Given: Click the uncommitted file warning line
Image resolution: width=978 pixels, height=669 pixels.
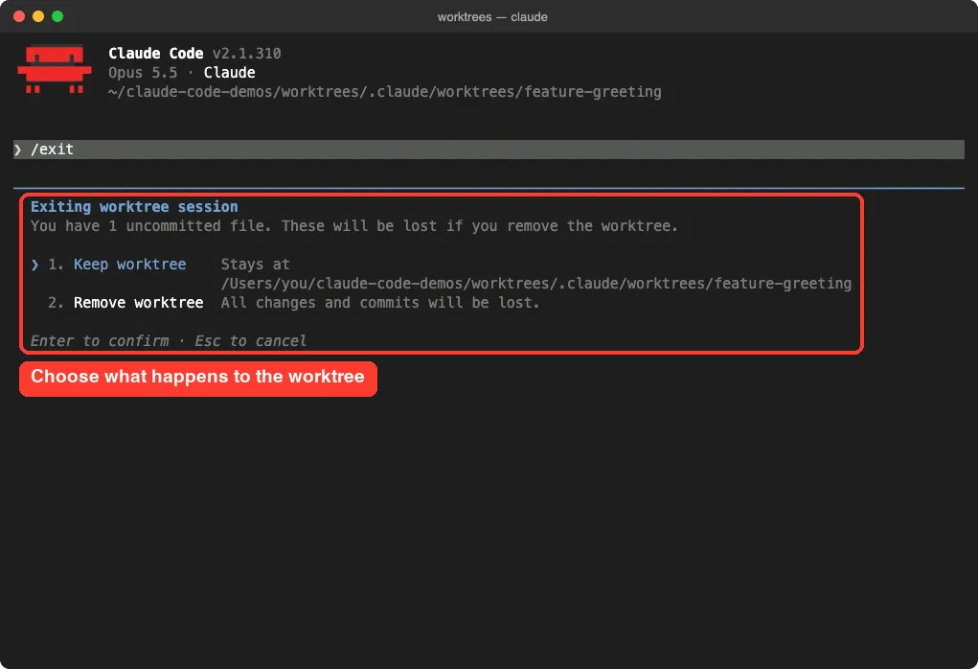Looking at the screenshot, I should 354,226.
